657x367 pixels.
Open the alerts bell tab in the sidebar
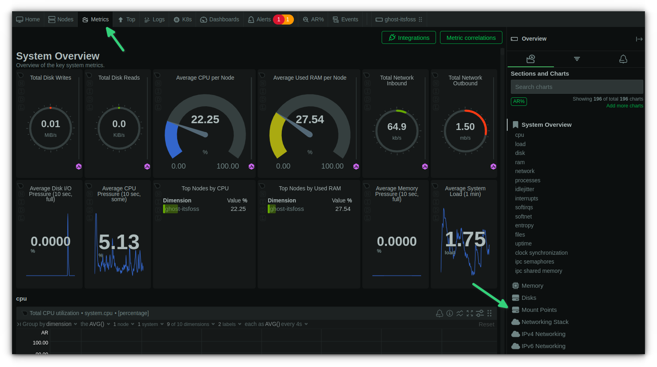(623, 59)
